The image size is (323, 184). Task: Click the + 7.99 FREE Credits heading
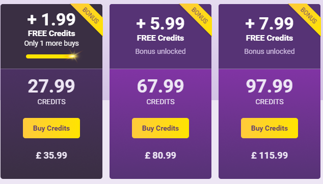(270, 29)
